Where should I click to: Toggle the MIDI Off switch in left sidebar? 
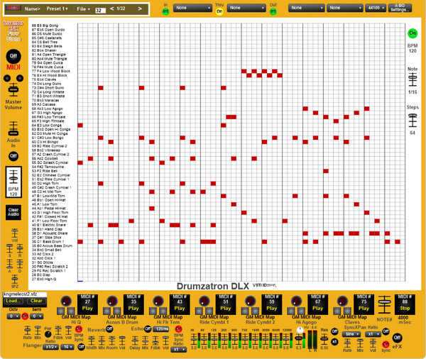click(x=13, y=56)
